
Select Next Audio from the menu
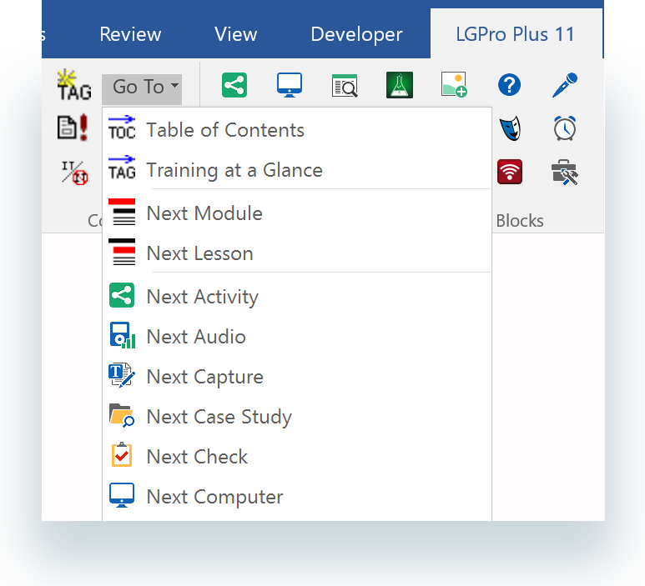pyautogui.click(x=297, y=336)
